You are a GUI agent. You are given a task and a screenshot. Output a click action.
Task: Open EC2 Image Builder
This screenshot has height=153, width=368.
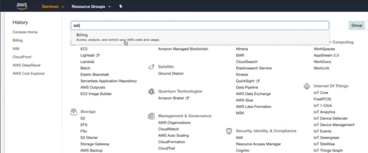(96, 94)
